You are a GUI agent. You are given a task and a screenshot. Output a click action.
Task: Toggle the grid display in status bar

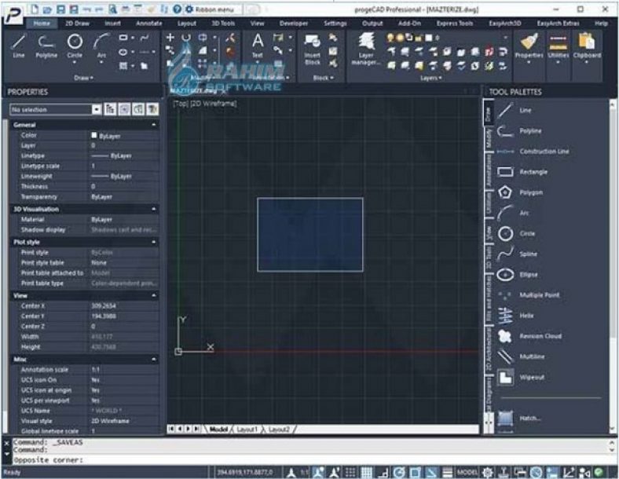366,472
